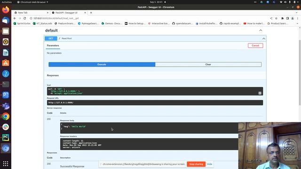Open the Sep 5 clock calendar menu

pos(156,2)
